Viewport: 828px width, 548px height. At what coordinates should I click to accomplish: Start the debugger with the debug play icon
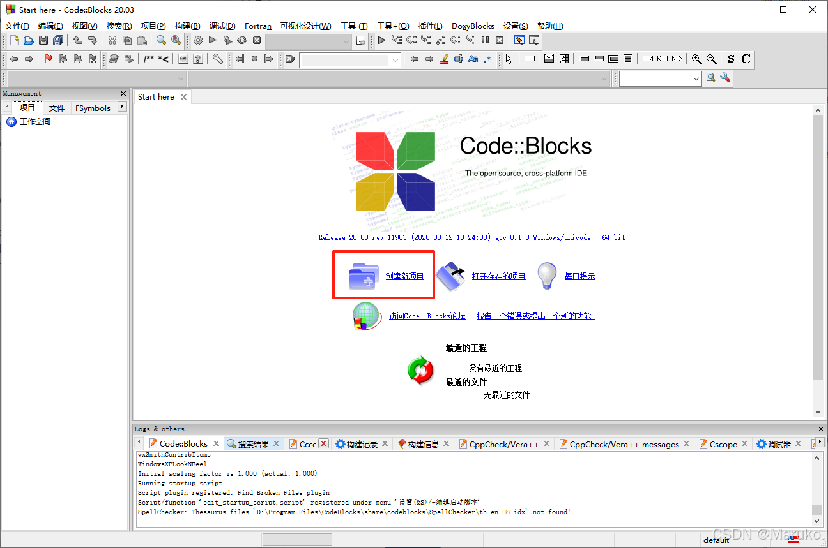click(x=380, y=40)
